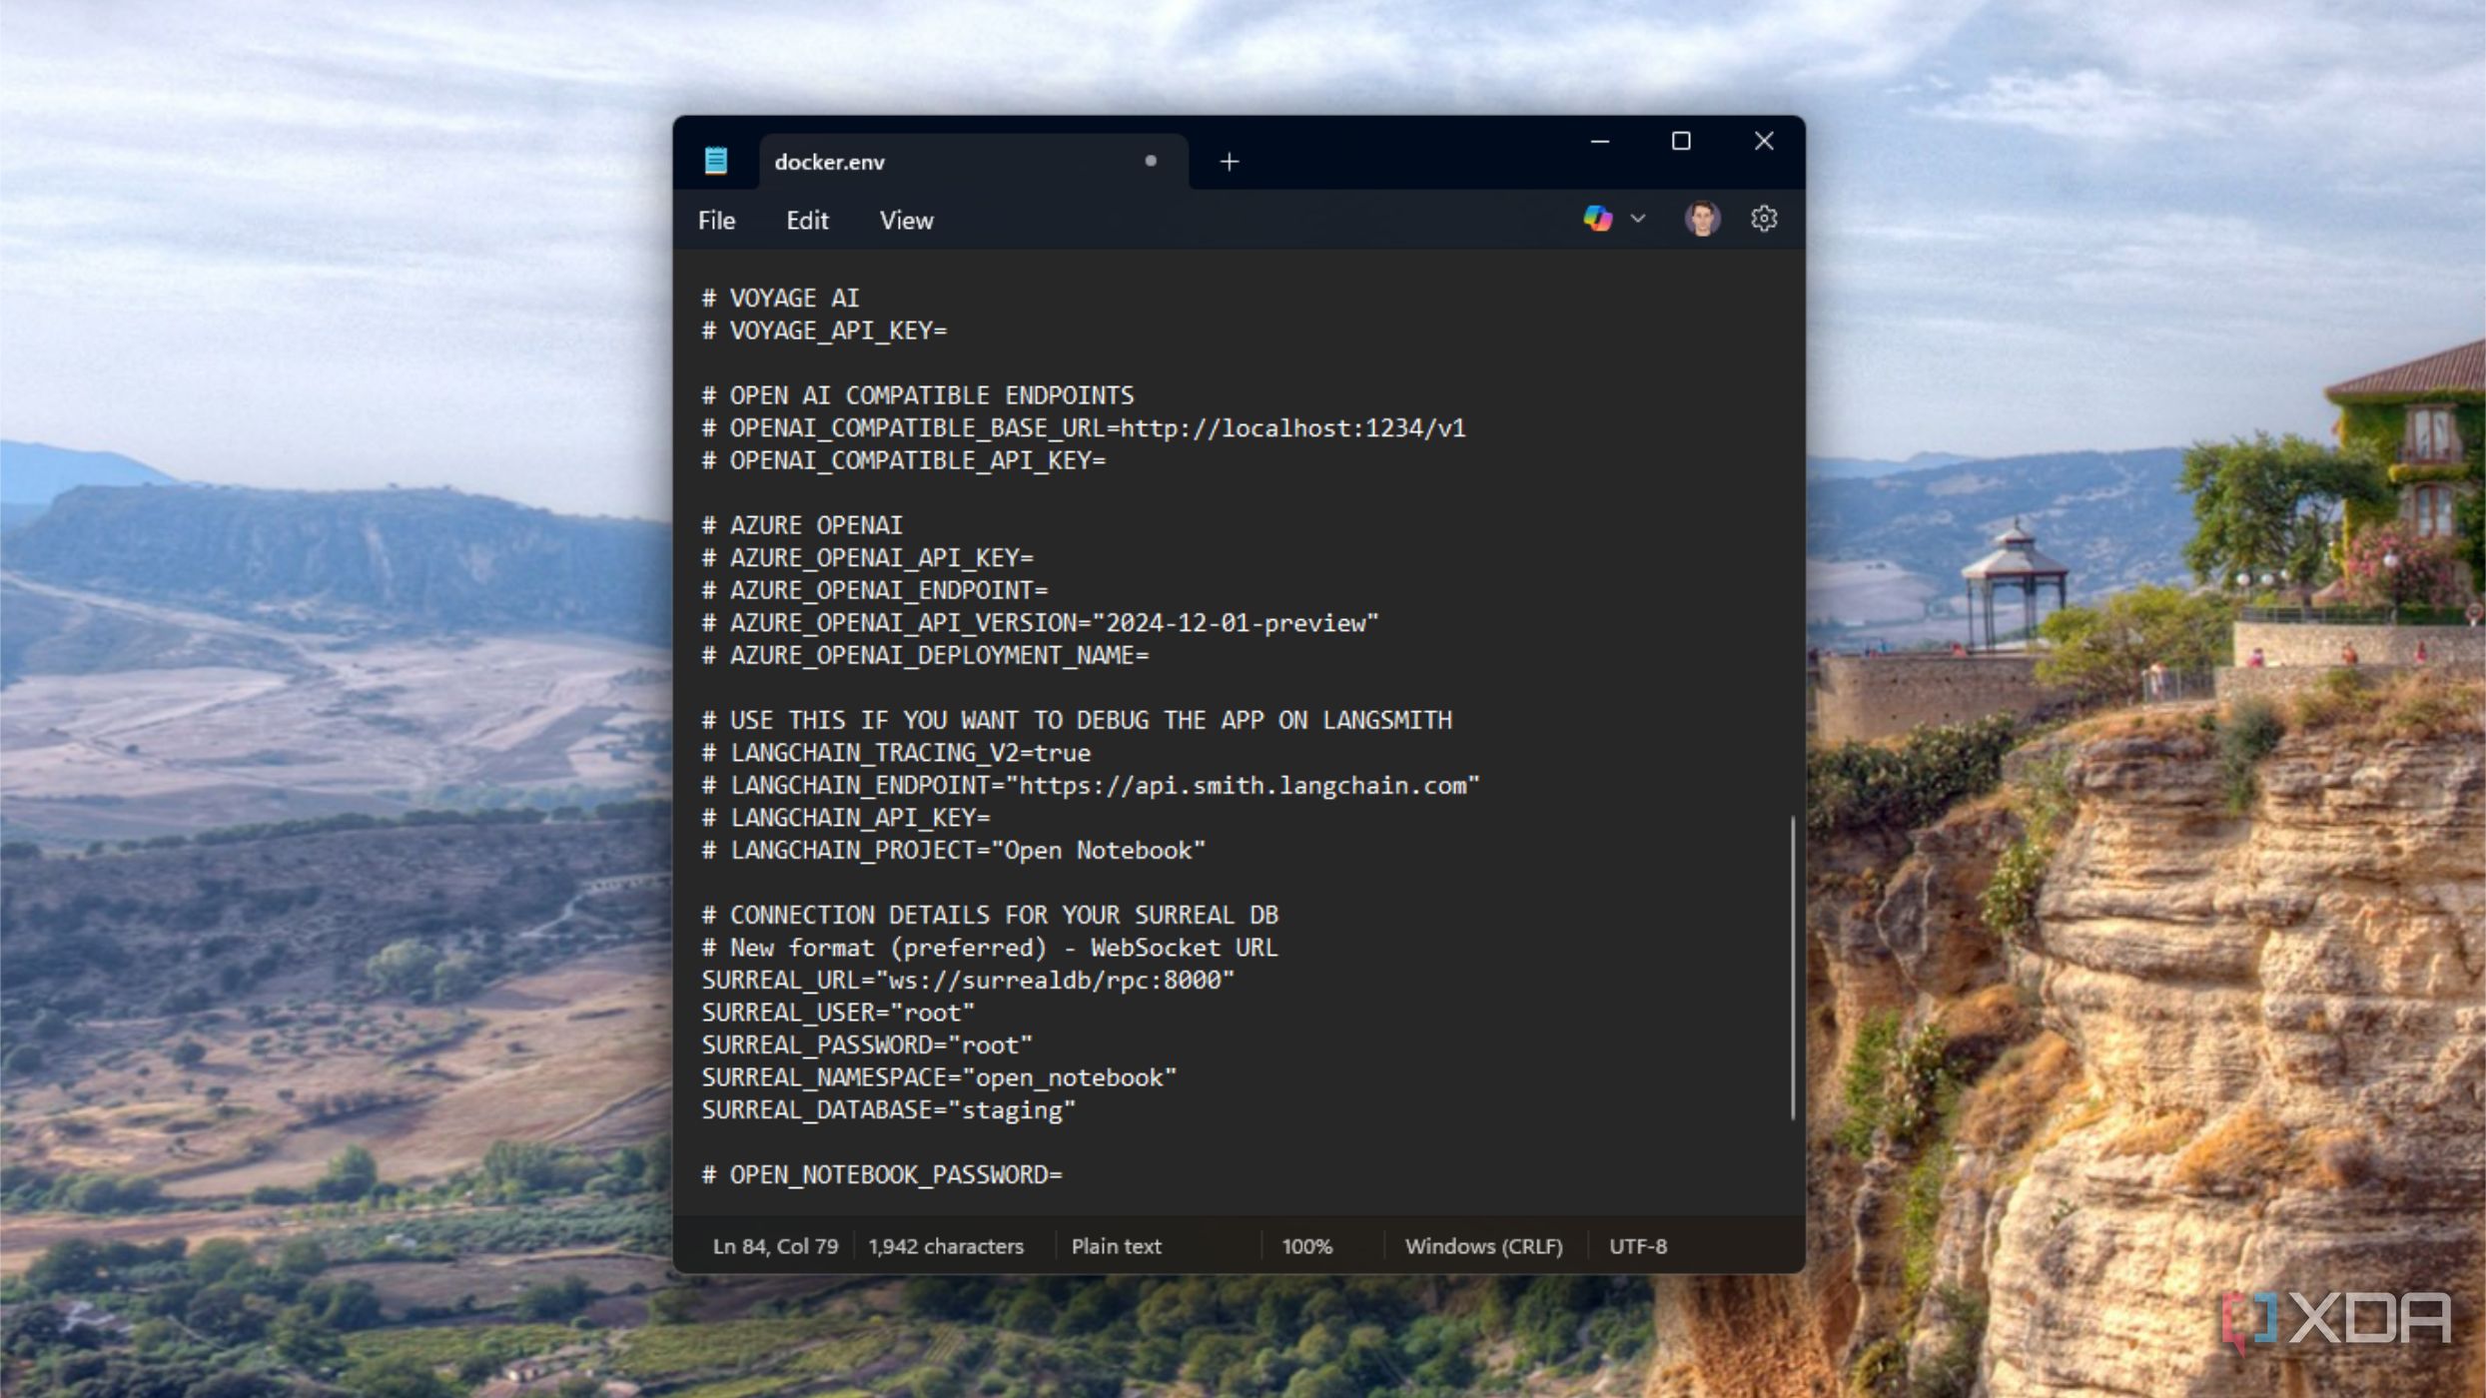Click UTF-8 encoding status item

[x=1637, y=1246]
